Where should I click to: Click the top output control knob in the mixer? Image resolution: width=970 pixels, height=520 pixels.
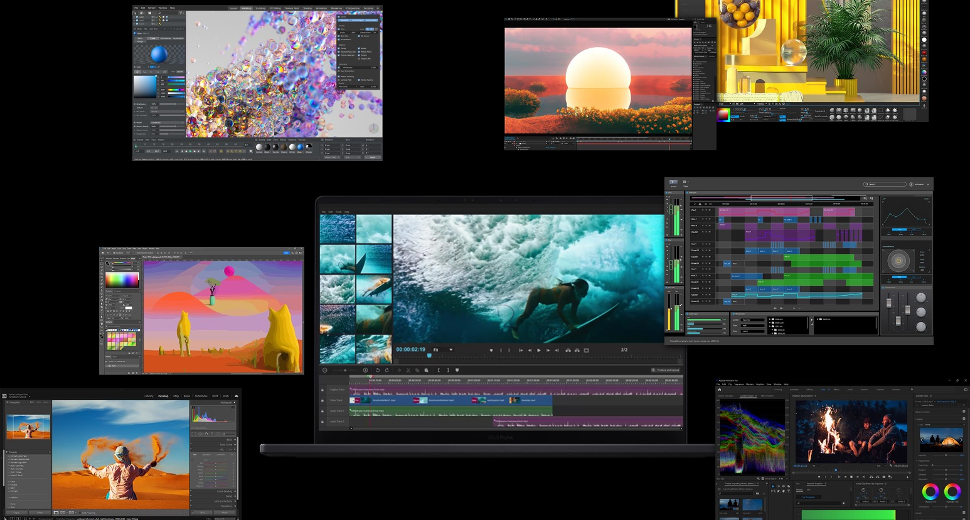pyautogui.click(x=921, y=298)
